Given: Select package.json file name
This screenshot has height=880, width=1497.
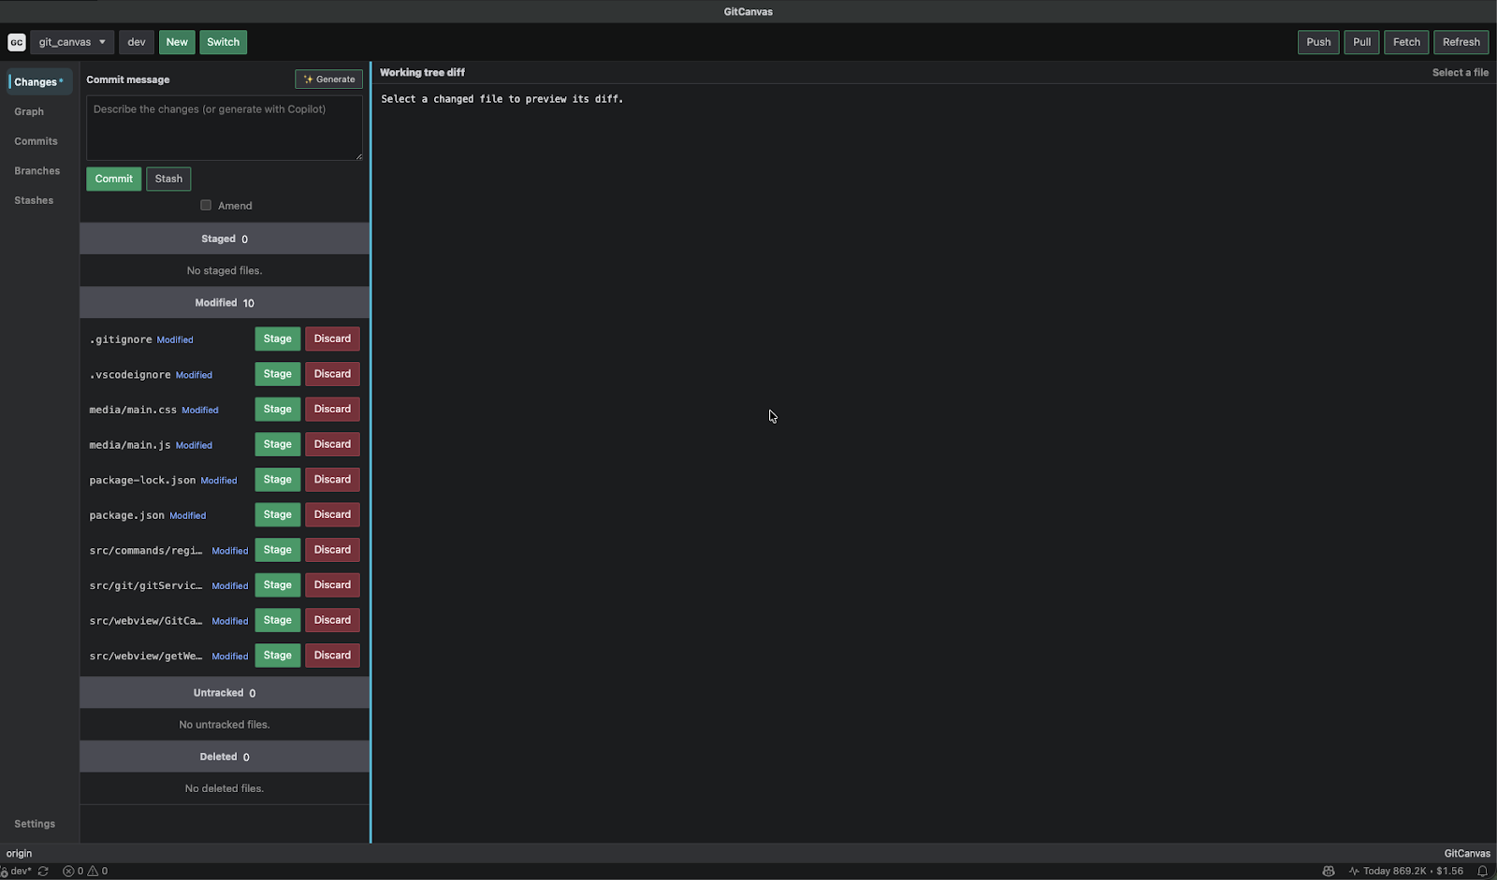Looking at the screenshot, I should [x=127, y=515].
